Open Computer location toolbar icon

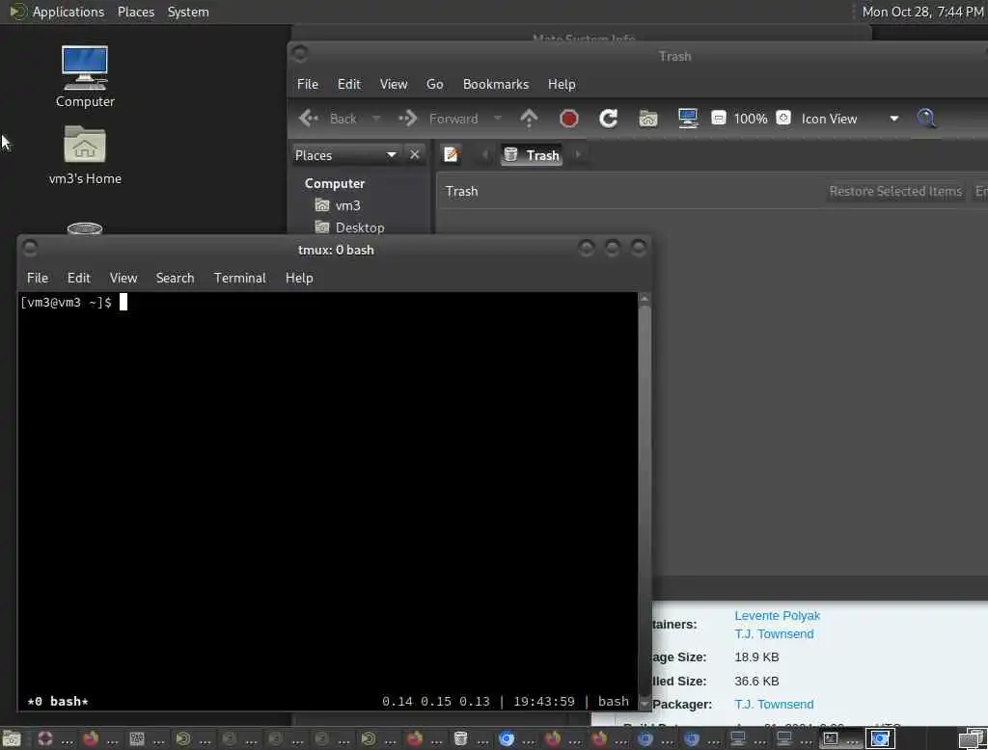[x=687, y=119]
